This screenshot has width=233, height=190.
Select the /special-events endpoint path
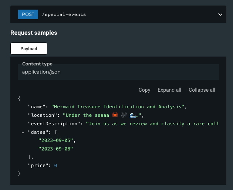[64, 14]
